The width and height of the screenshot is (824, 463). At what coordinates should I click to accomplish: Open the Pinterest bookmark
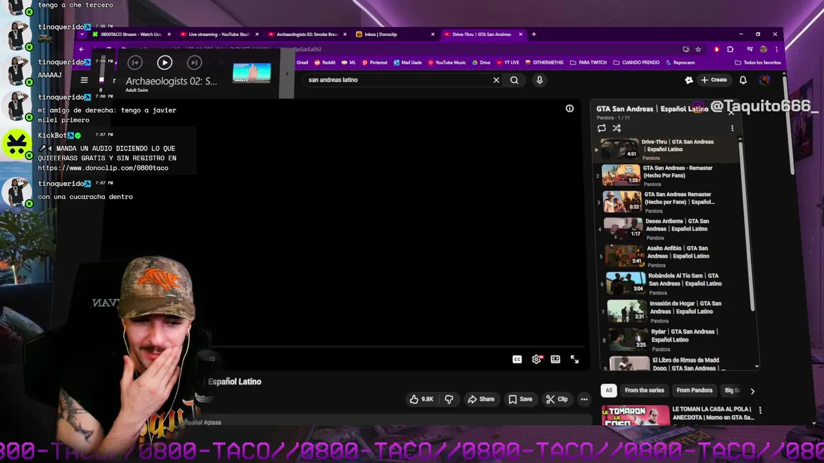[x=375, y=62]
